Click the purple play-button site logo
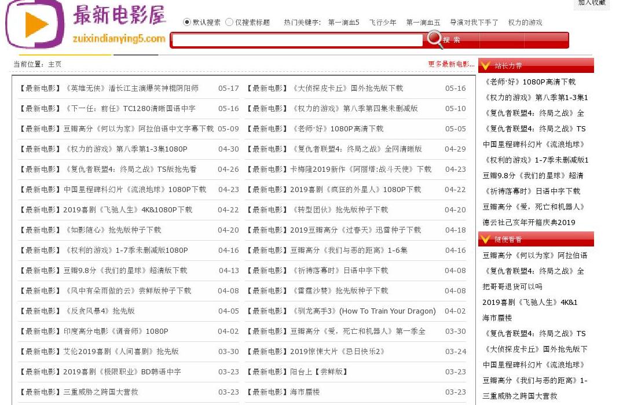623x405 pixels. tap(35, 24)
